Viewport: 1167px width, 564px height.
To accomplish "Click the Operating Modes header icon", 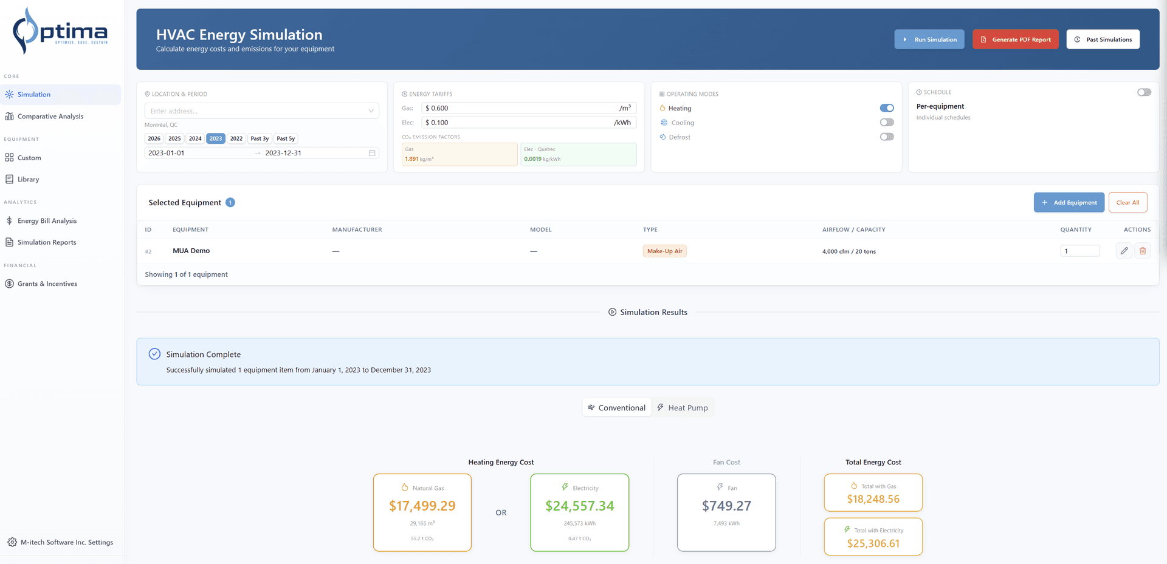I will [x=662, y=94].
